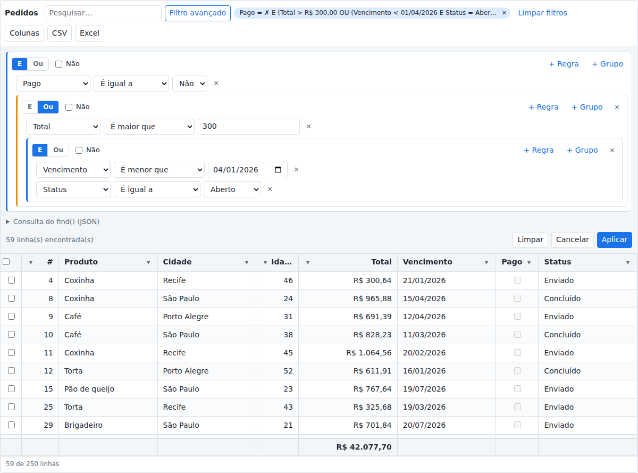The width and height of the screenshot is (638, 473).
Task: Open the calendar picker icon in the date field
Action: (x=278, y=170)
